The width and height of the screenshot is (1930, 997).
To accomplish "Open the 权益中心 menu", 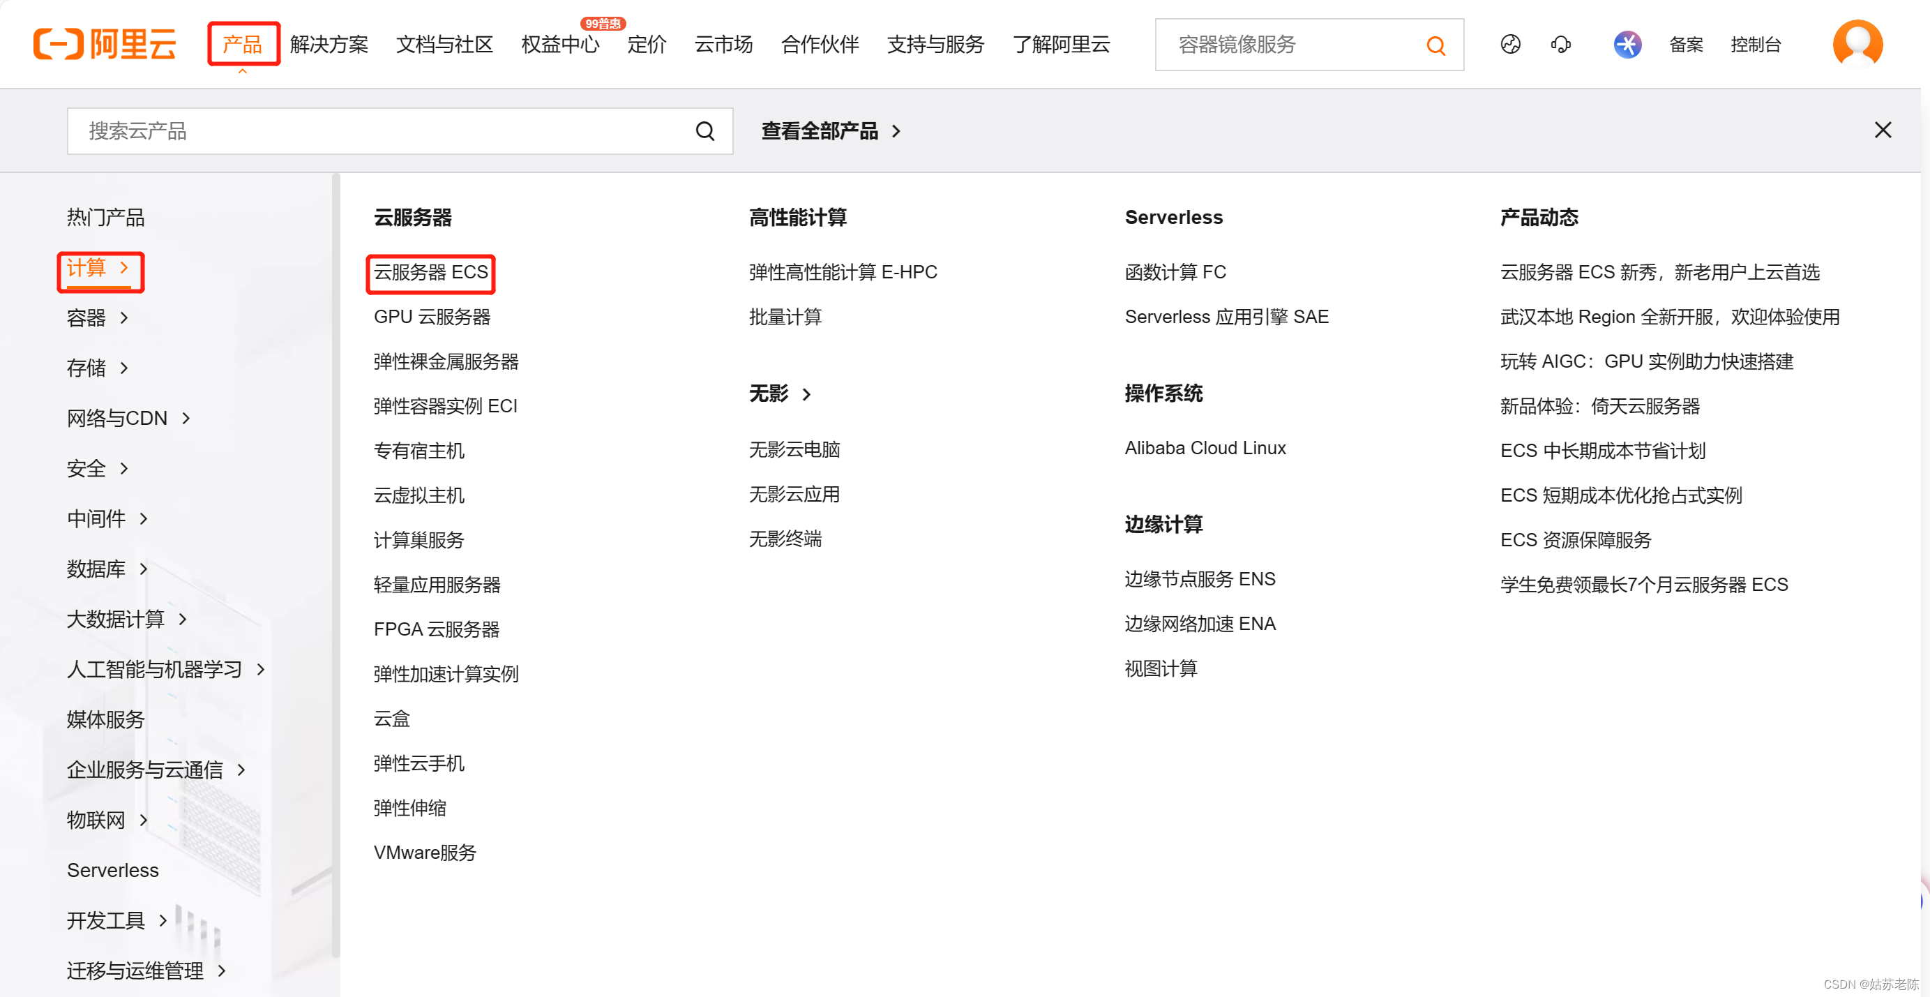I will (560, 44).
